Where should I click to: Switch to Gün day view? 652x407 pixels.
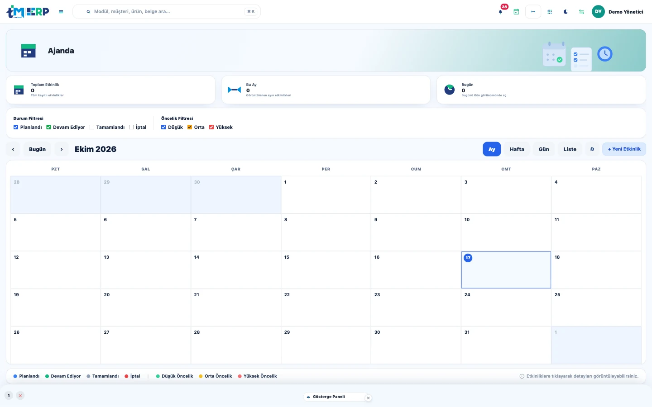(544, 149)
